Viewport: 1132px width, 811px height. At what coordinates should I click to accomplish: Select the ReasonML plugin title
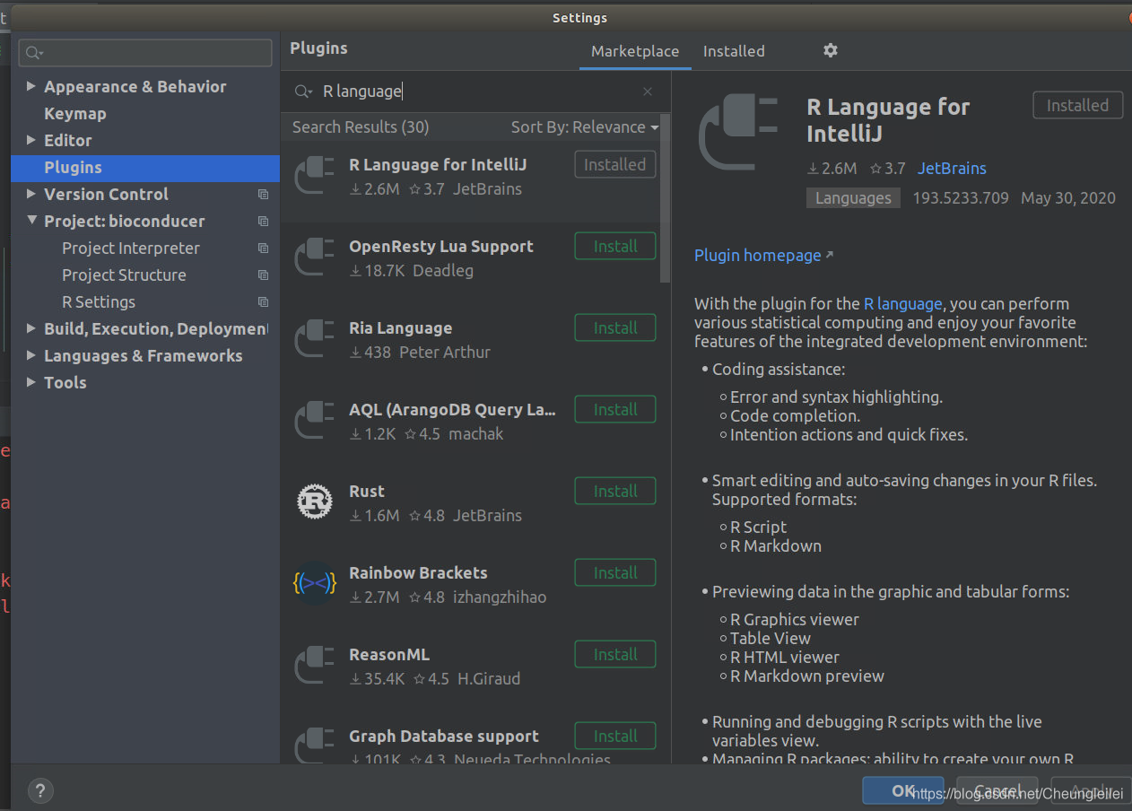click(x=389, y=654)
